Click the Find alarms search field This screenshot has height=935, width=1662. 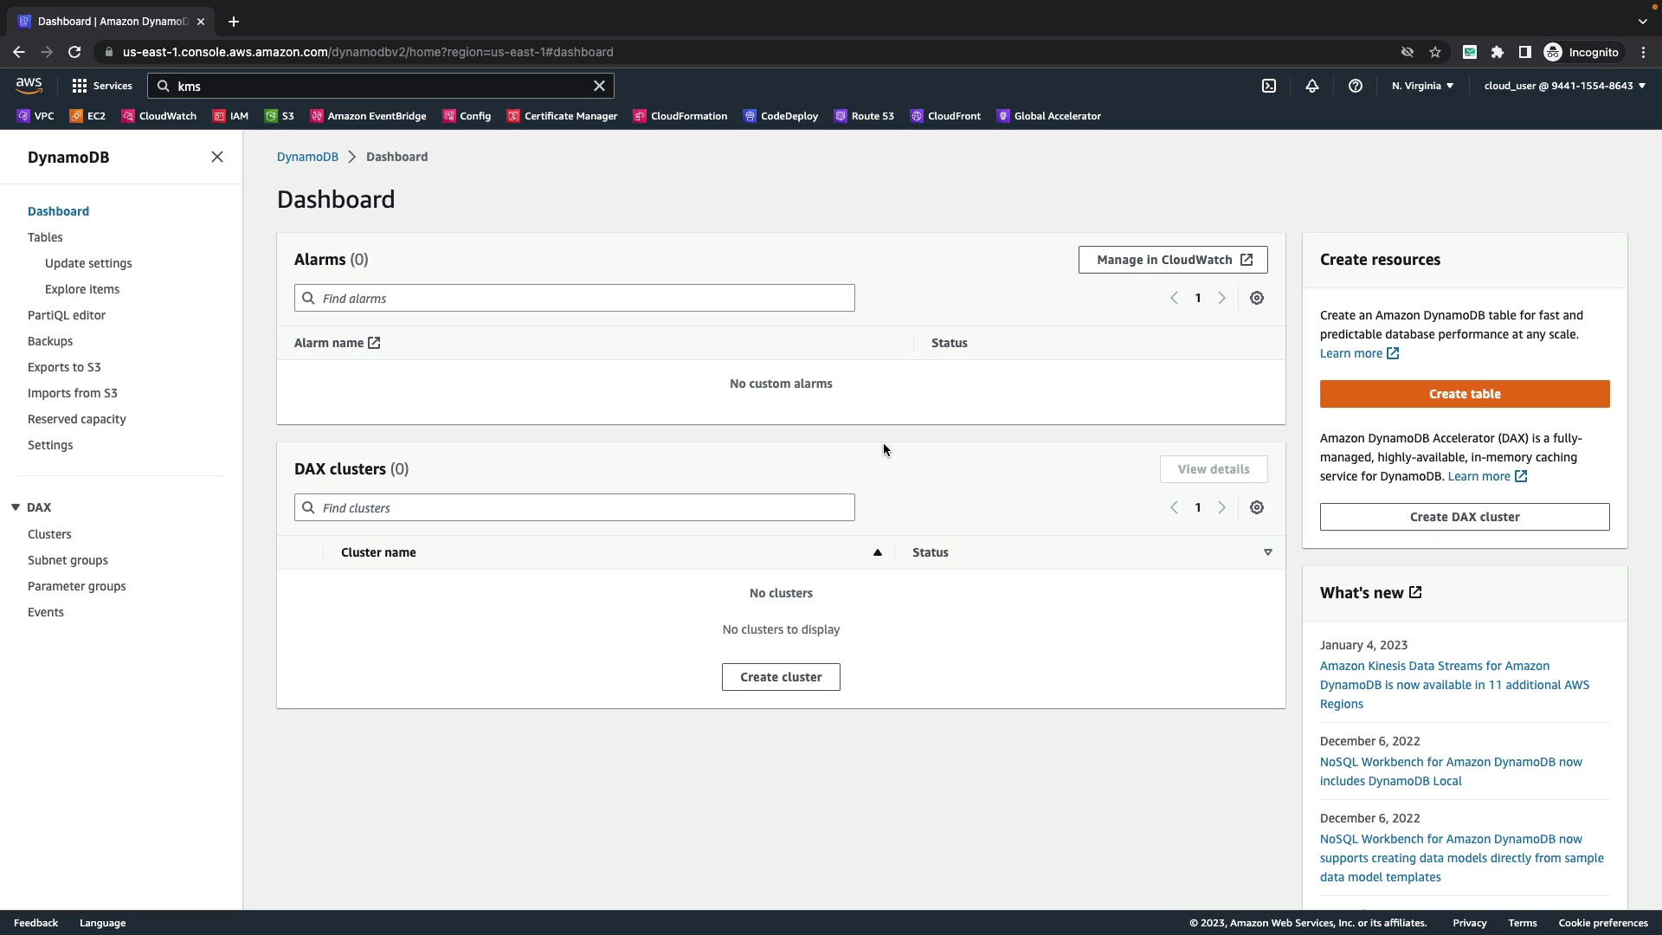tap(575, 298)
